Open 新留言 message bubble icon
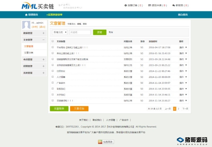 [174, 5]
